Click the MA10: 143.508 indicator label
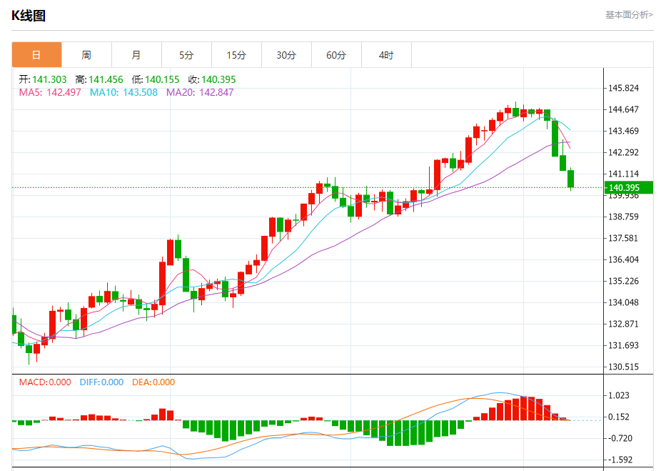The width and height of the screenshot is (661, 471). 123,92
